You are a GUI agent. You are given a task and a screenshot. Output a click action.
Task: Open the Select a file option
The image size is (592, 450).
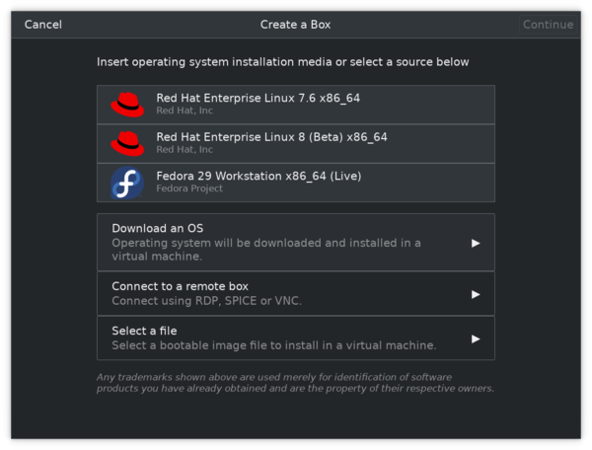point(296,337)
